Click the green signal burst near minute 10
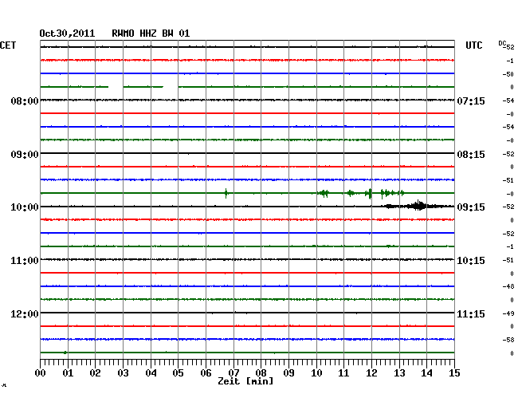The width and height of the screenshot is (518, 394). click(x=324, y=193)
